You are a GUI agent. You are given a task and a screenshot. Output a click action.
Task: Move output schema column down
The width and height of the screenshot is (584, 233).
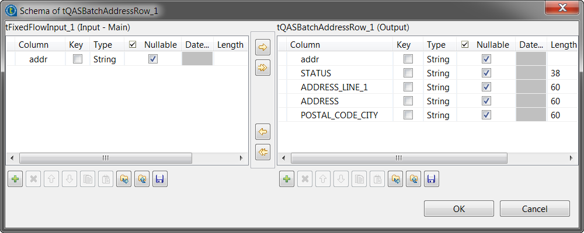[341, 179]
